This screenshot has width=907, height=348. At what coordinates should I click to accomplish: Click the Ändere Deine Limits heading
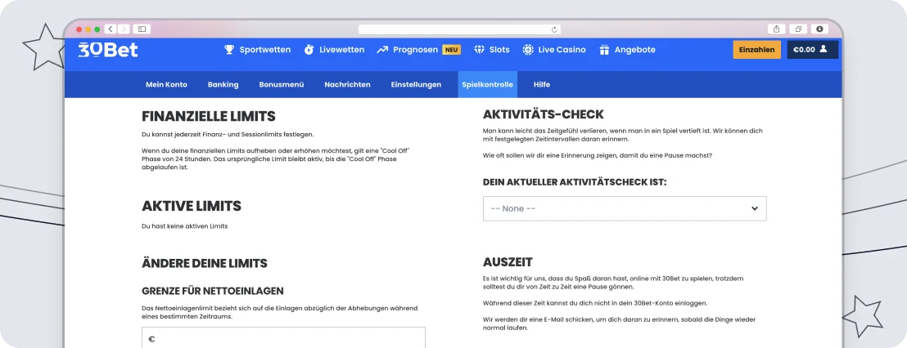coord(205,263)
